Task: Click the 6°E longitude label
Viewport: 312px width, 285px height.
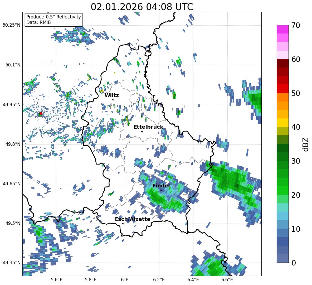Action: 125,280
